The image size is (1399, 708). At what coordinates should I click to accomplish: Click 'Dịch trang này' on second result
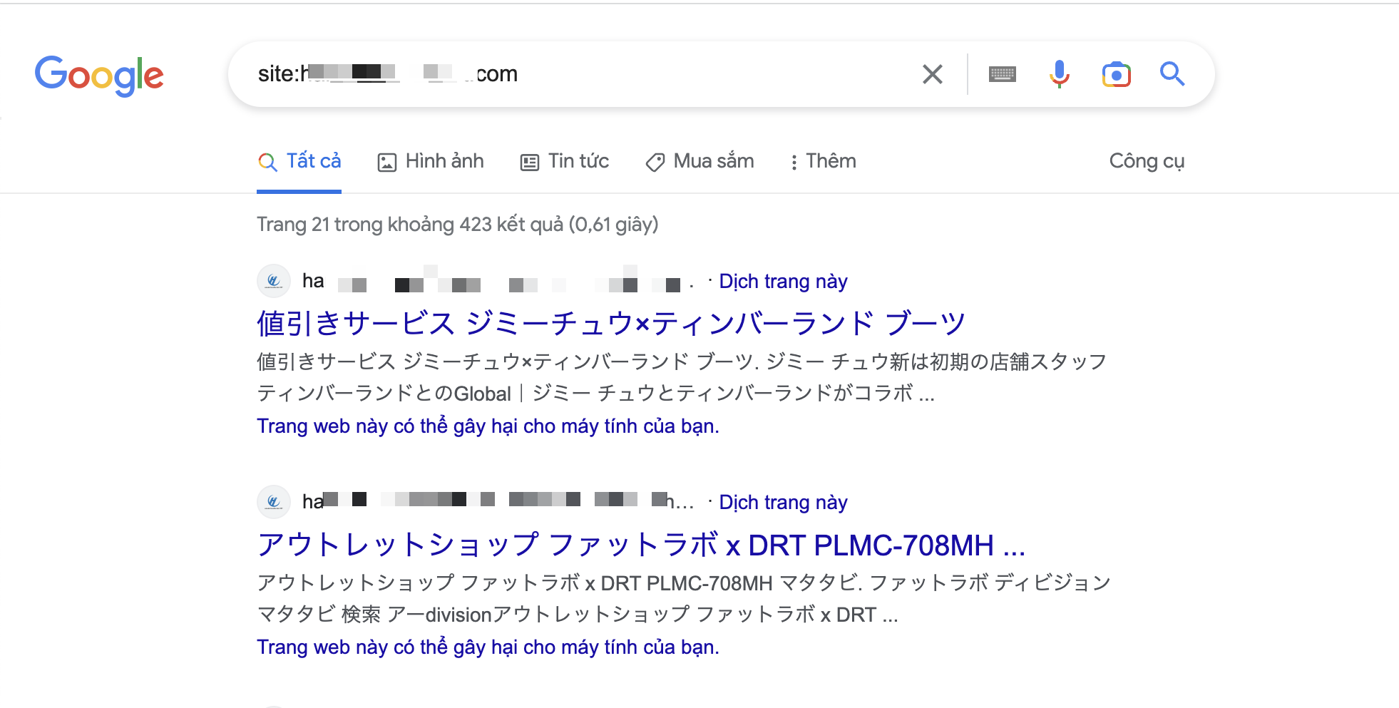pos(783,503)
